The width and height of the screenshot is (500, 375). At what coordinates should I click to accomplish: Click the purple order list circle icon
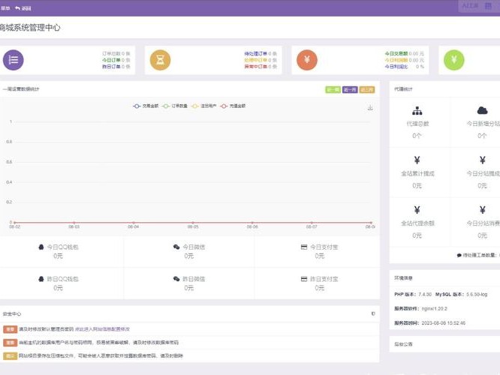(x=13, y=60)
